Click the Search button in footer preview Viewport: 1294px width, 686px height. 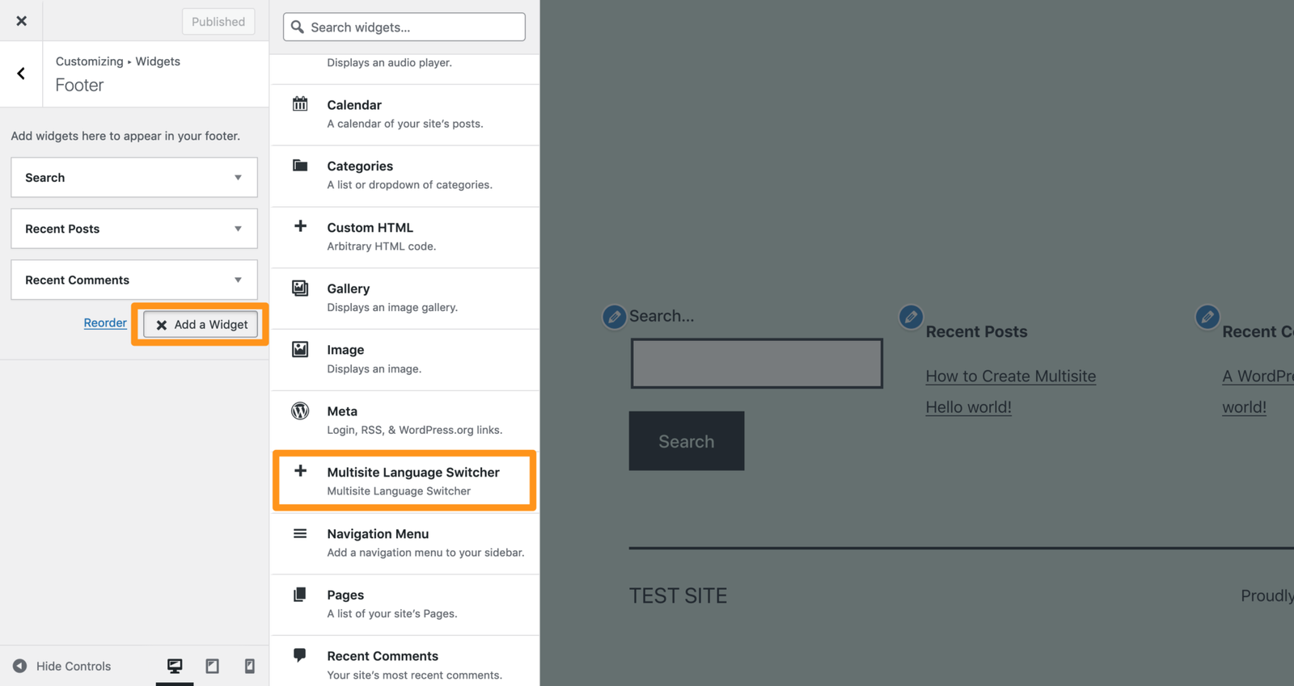pyautogui.click(x=686, y=441)
